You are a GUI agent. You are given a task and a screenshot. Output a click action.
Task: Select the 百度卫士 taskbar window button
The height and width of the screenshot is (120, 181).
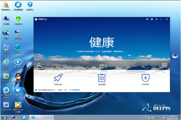click(41, 118)
